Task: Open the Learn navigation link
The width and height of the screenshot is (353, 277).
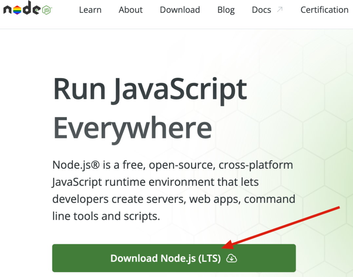Action: [90, 10]
